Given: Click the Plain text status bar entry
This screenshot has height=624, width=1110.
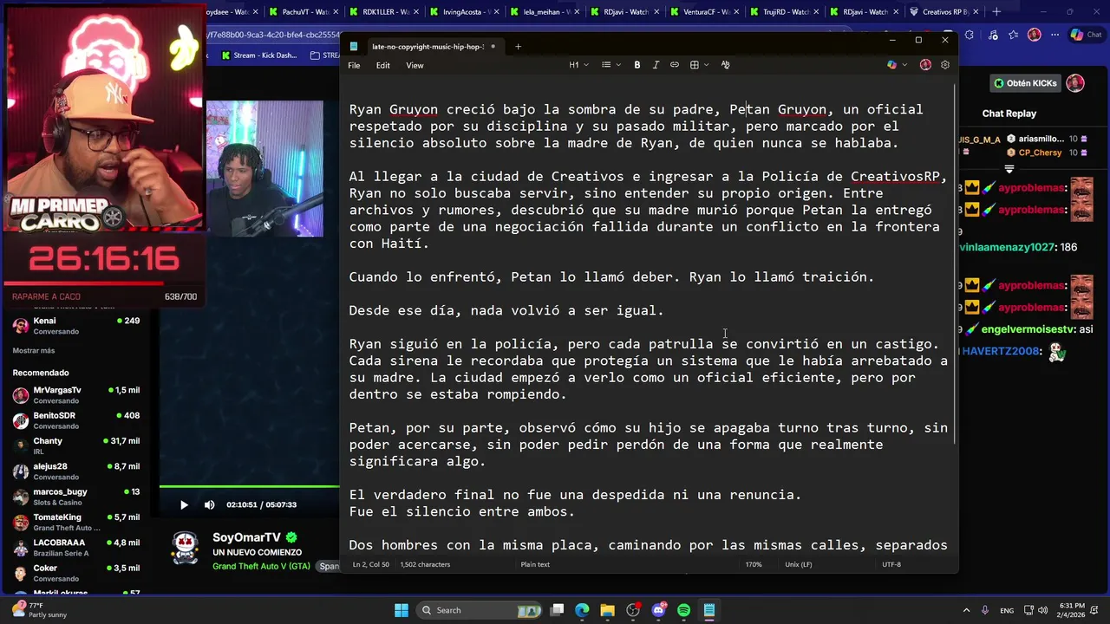Looking at the screenshot, I should click(535, 564).
